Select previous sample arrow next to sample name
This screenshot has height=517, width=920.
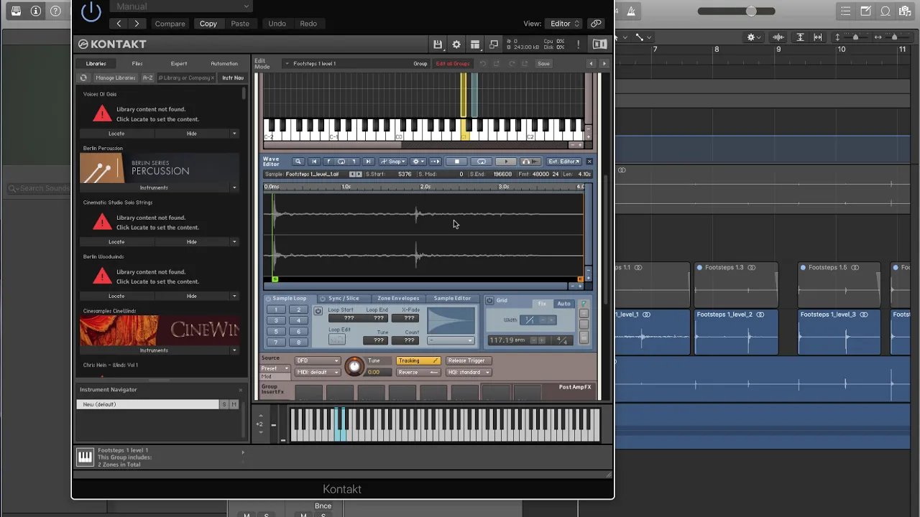(x=352, y=174)
